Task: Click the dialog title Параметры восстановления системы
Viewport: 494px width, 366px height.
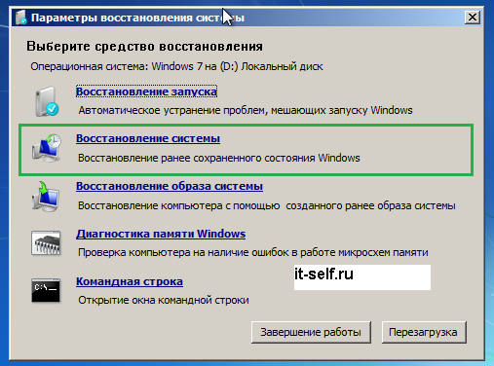Action: point(137,18)
